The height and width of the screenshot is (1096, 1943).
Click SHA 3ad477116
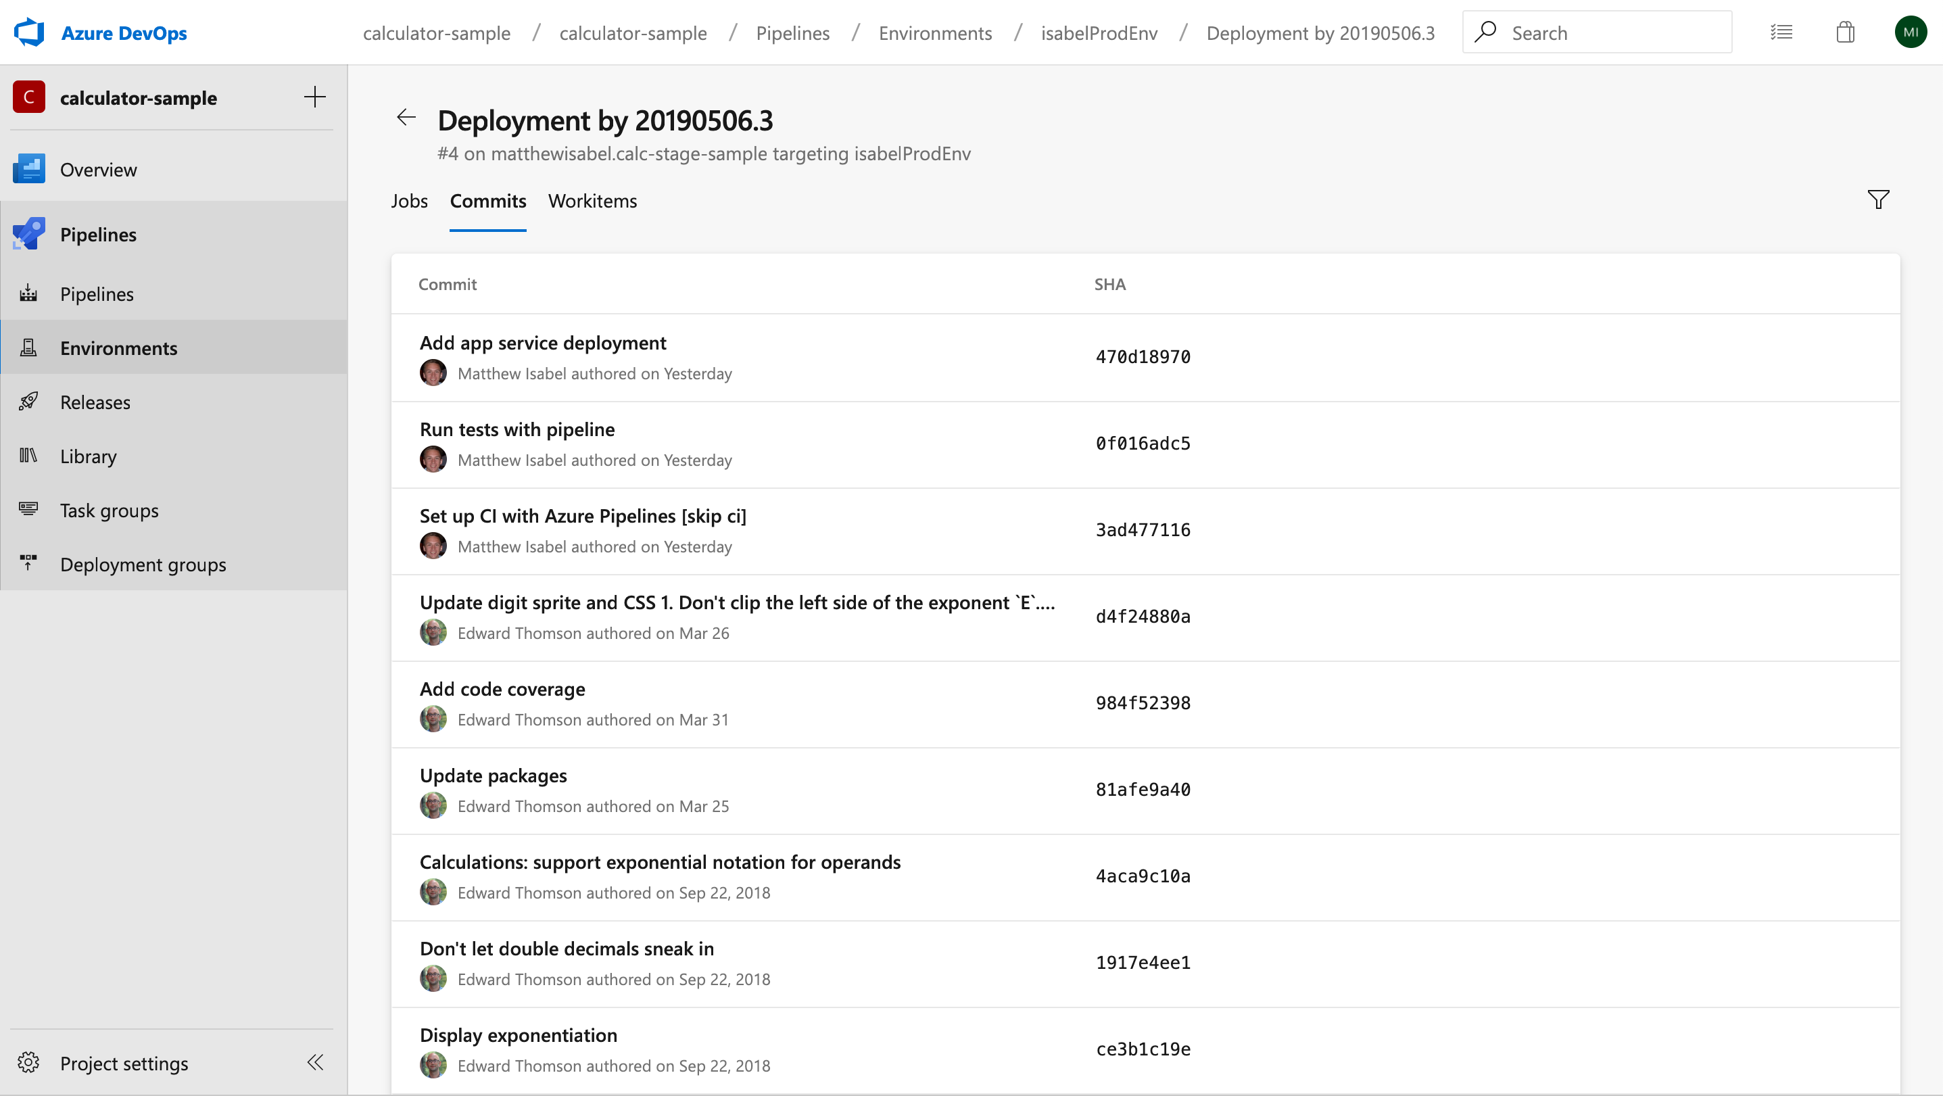tap(1143, 530)
